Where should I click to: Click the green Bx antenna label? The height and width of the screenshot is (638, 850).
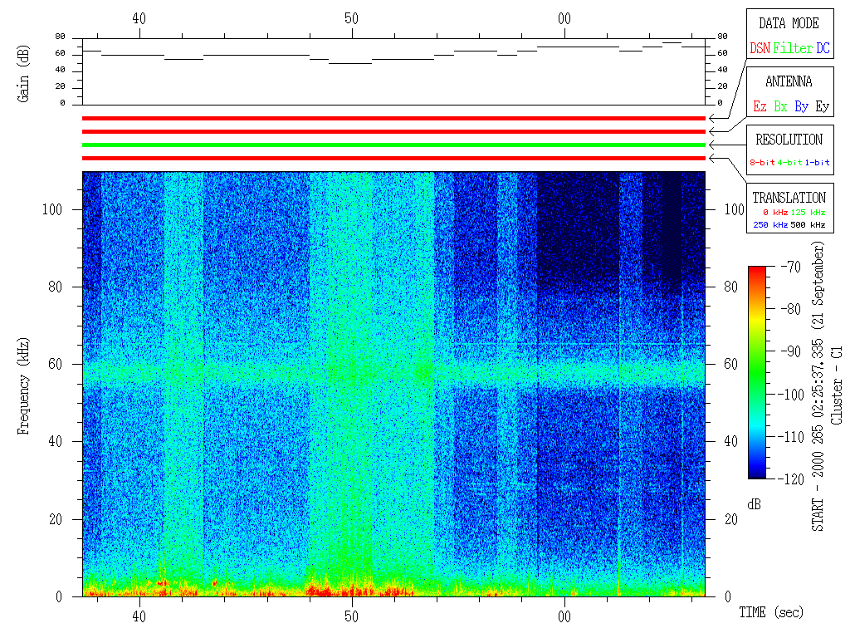coord(780,107)
